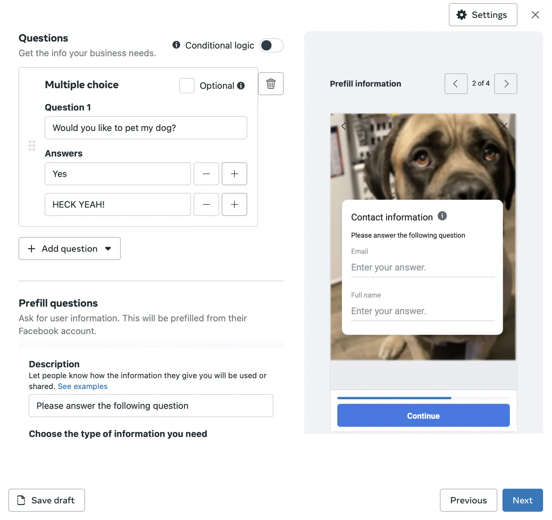Remove the HECK YEAH! answer

(206, 204)
